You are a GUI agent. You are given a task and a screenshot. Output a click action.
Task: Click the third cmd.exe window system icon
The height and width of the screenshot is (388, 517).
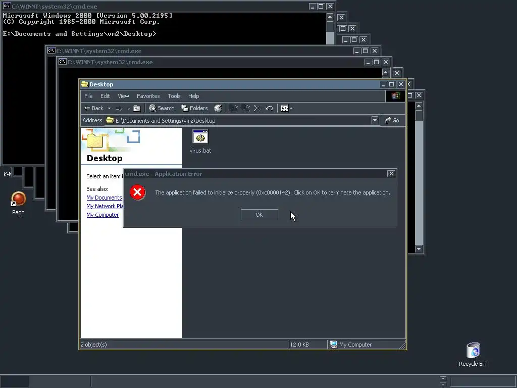coord(62,62)
